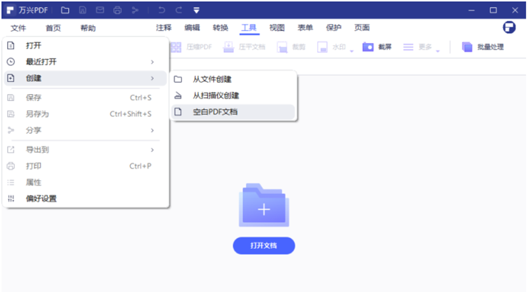Screen dimensions: 530x292
Task: Choose 保存 in the file menu
Action: [x=85, y=98]
